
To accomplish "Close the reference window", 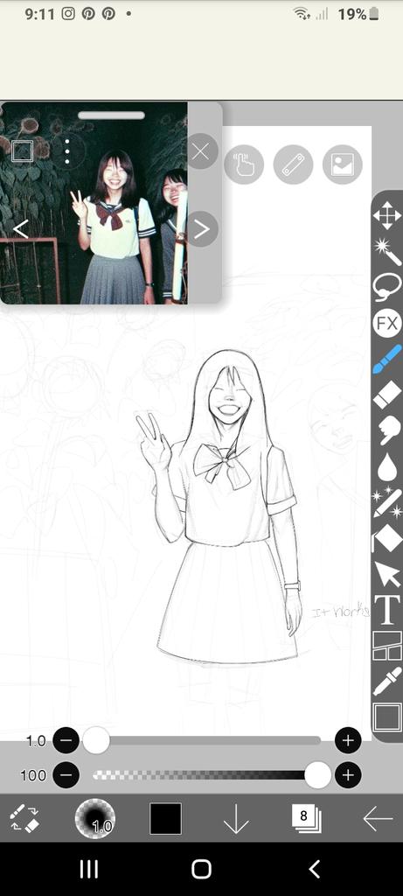I will pyautogui.click(x=200, y=151).
